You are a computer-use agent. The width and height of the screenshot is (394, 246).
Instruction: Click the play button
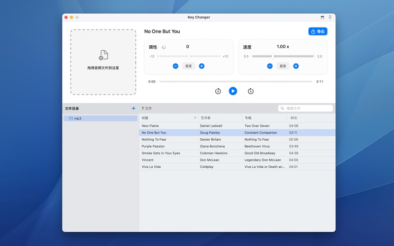pyautogui.click(x=233, y=91)
